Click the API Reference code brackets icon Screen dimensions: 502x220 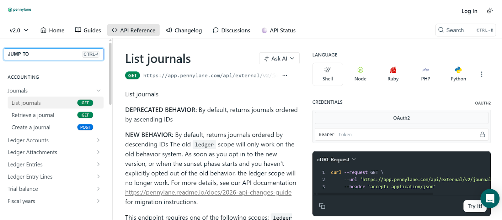point(115,30)
